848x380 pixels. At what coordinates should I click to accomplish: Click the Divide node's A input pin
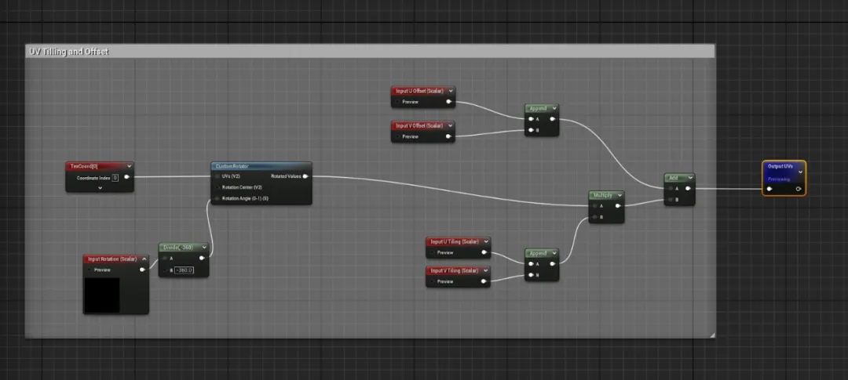click(165, 259)
